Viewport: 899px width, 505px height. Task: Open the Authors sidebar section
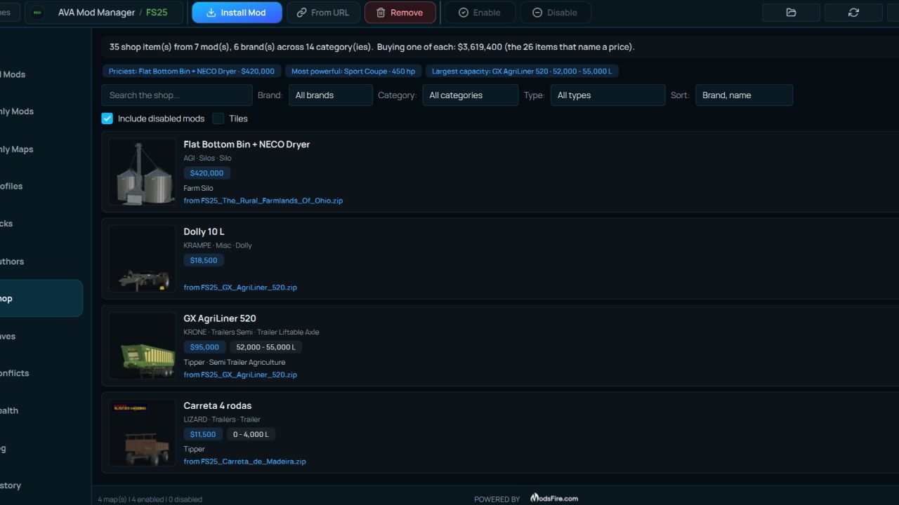point(12,262)
